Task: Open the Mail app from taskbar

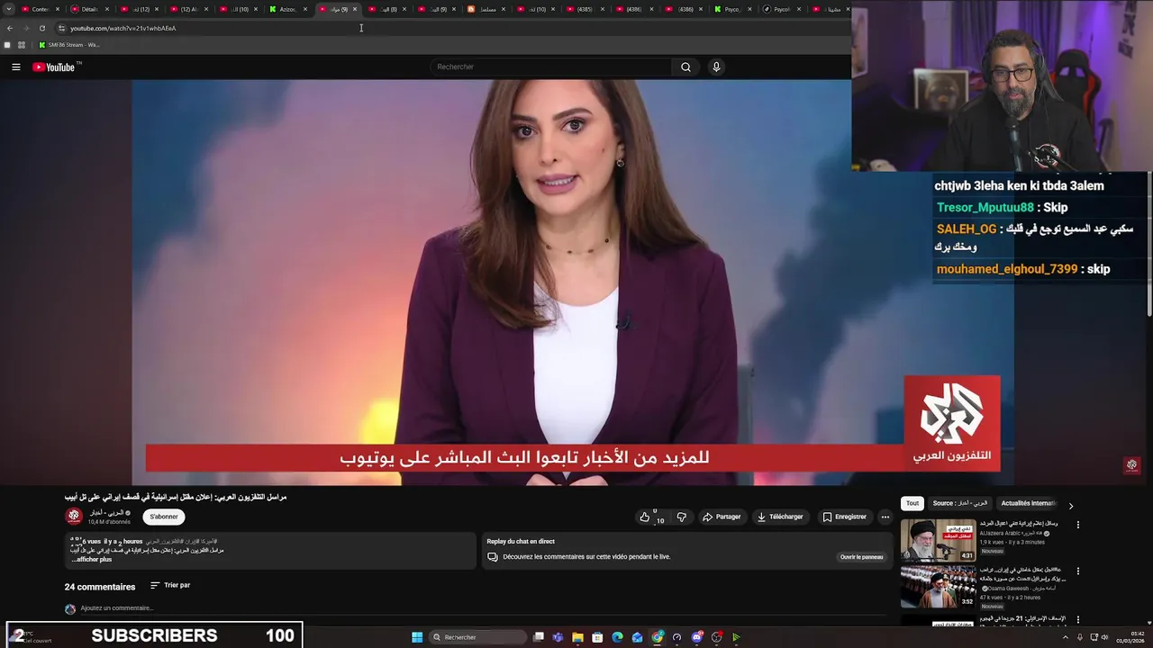Action: pyautogui.click(x=637, y=637)
